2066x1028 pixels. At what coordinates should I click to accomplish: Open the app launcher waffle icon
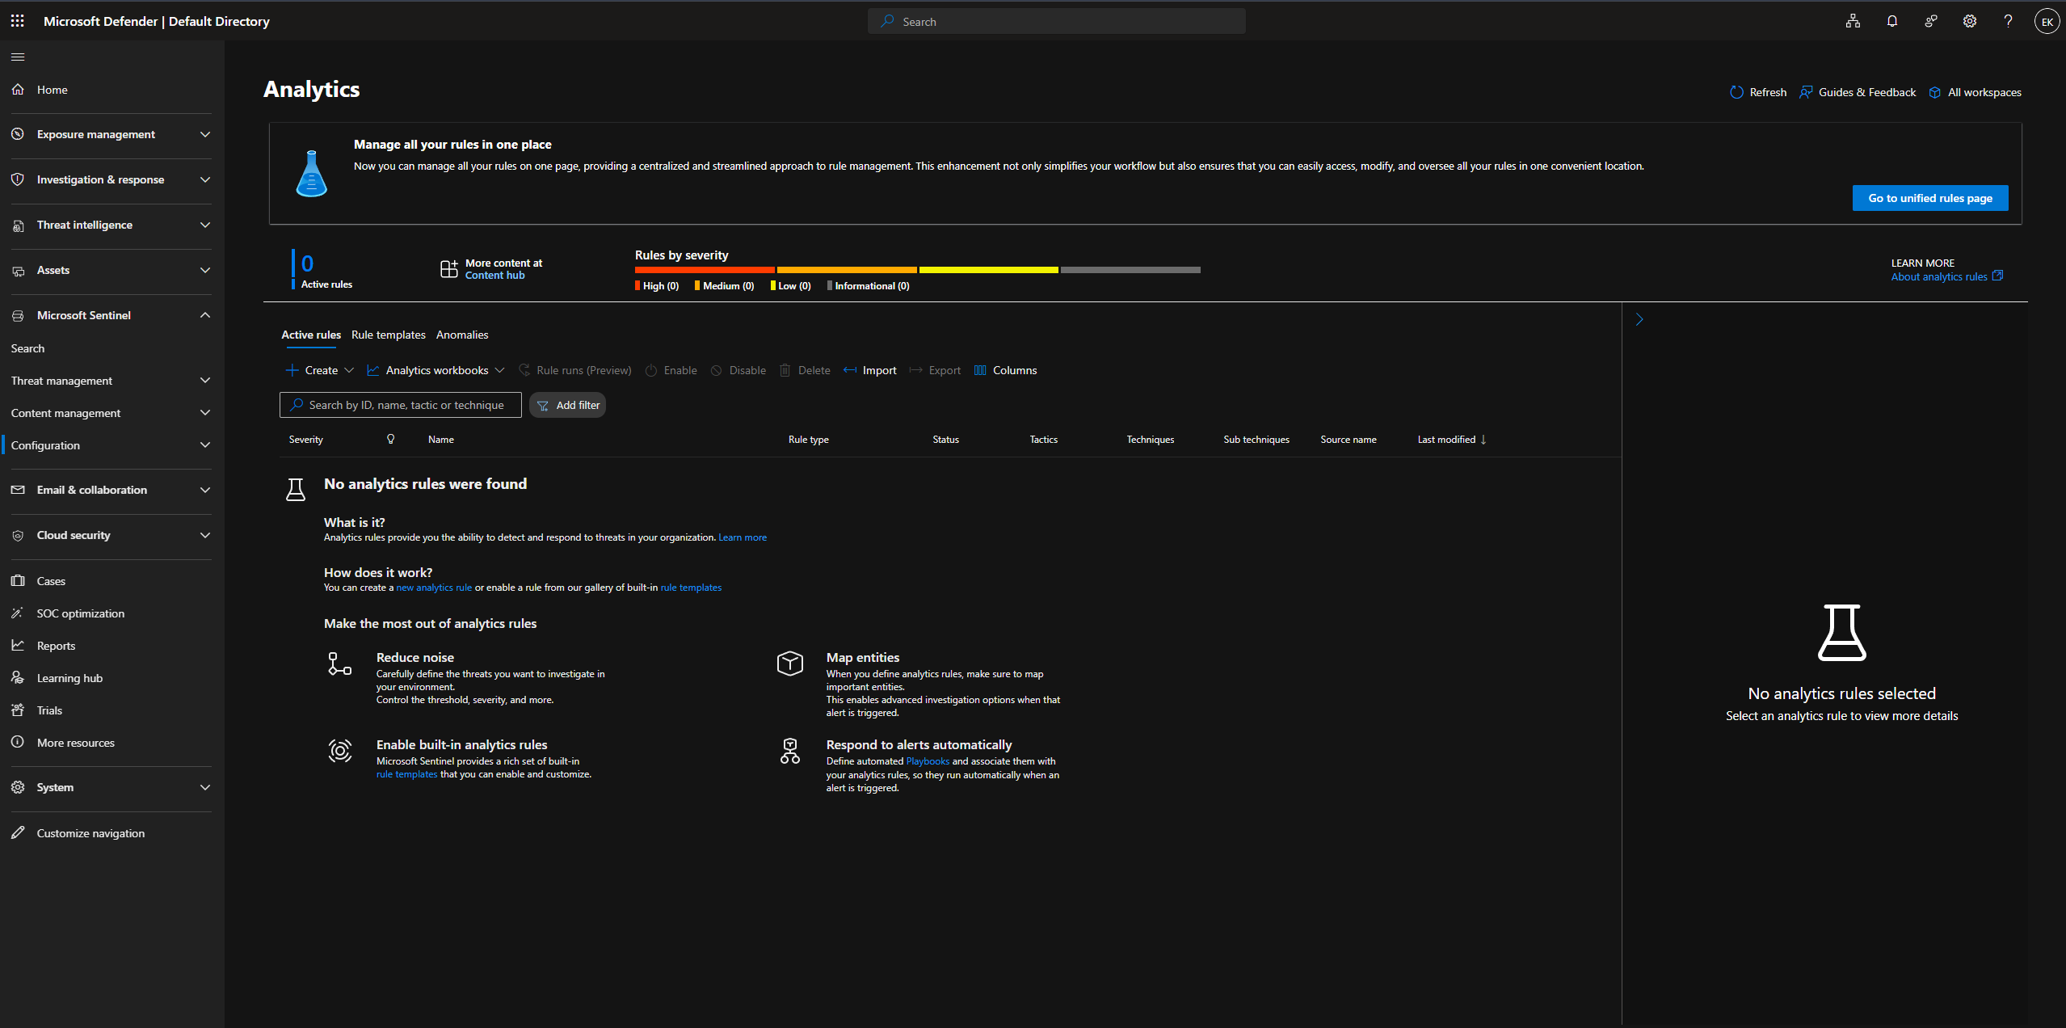[x=17, y=21]
